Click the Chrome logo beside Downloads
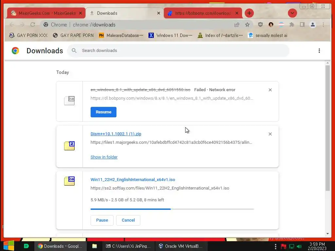 pyautogui.click(x=15, y=51)
